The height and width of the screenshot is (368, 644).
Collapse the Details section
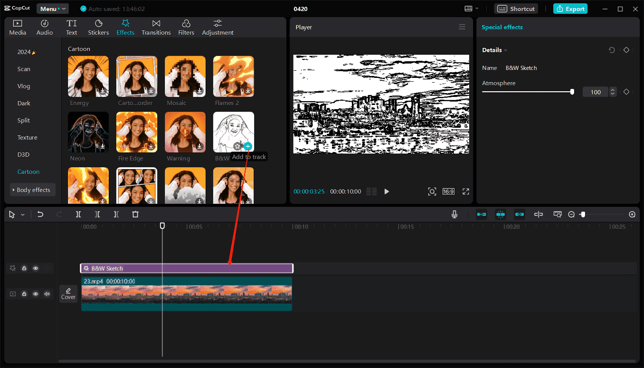506,50
